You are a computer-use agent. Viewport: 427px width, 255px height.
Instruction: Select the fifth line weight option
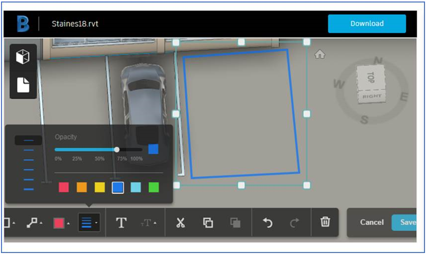[x=29, y=179]
